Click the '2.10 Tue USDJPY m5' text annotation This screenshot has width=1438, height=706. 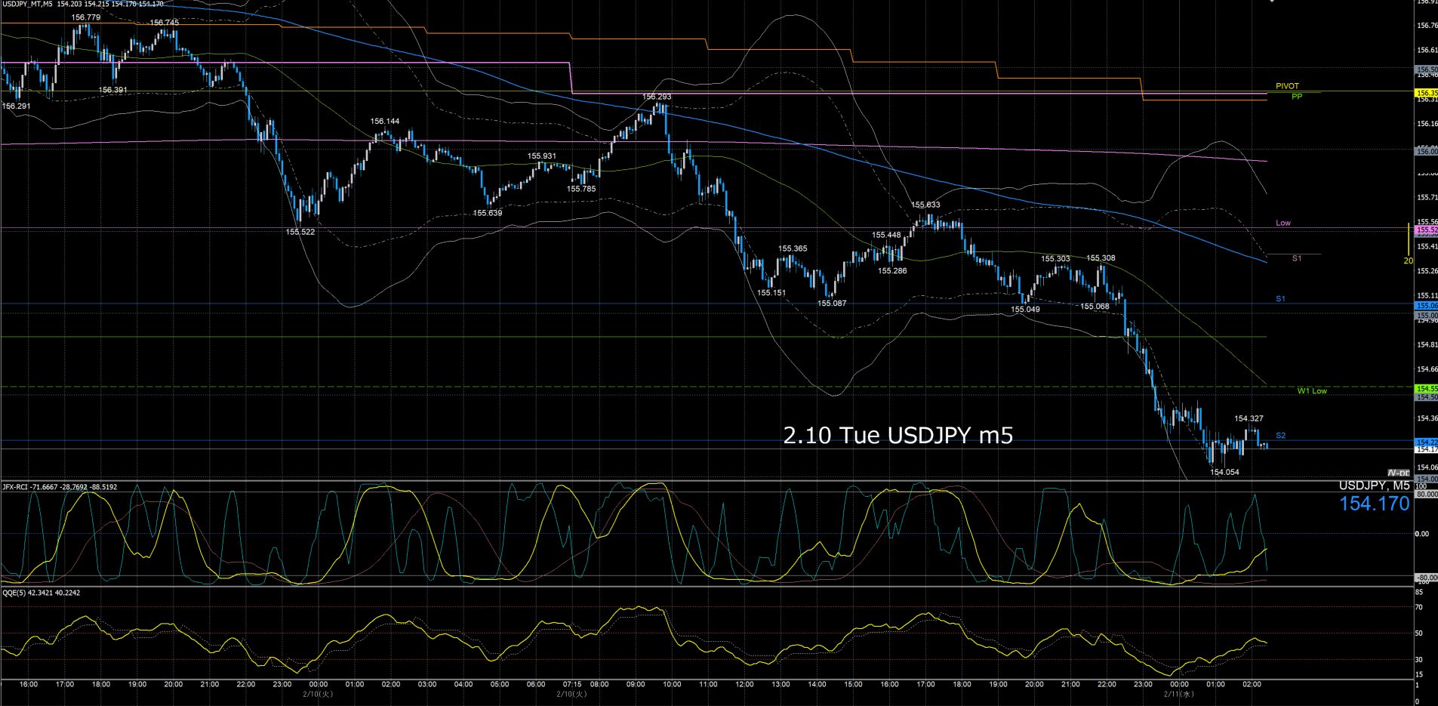[x=898, y=436]
